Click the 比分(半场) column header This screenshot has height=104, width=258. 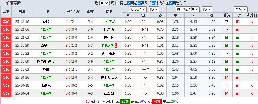[x=72, y=12]
